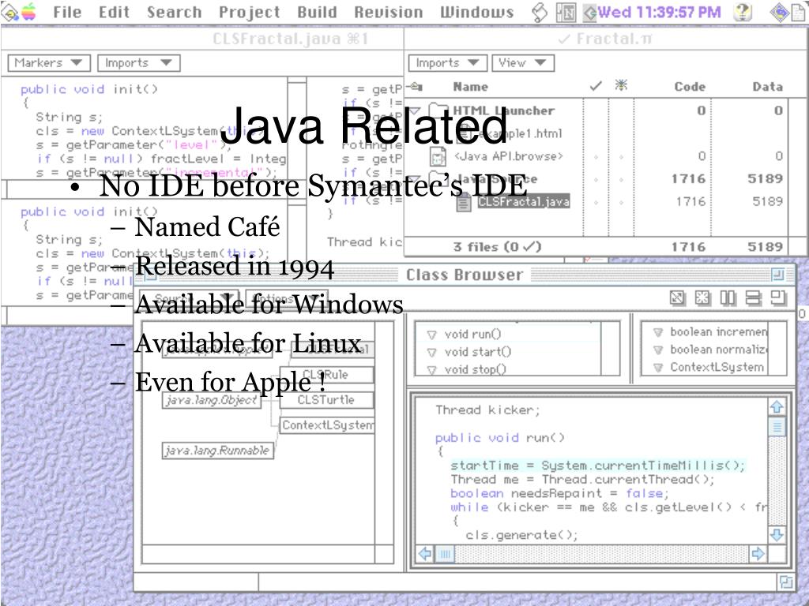The height and width of the screenshot is (606, 809).
Task: Click the code pane scroll left arrow
Action: (424, 554)
